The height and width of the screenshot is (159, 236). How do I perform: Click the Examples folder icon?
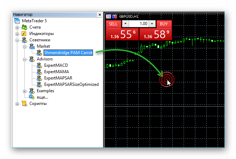pyautogui.click(x=32, y=91)
